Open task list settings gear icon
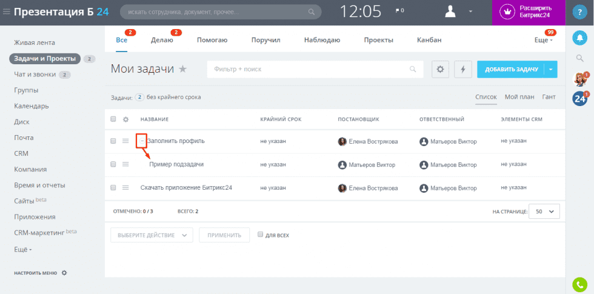Image resolution: width=594 pixels, height=294 pixels. [440, 70]
